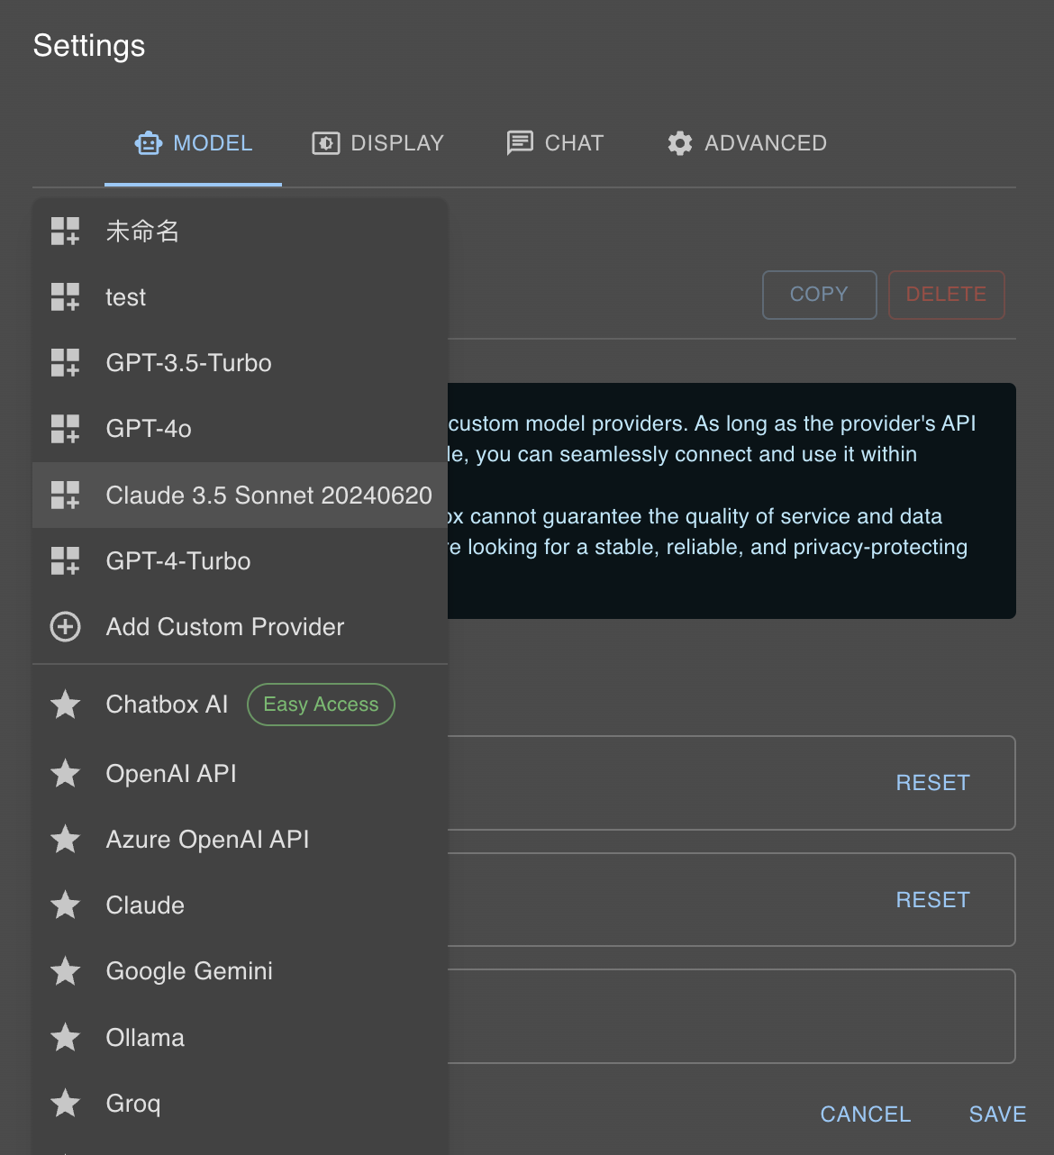Click the robot icon on Model tab
The image size is (1054, 1155).
pyautogui.click(x=149, y=143)
